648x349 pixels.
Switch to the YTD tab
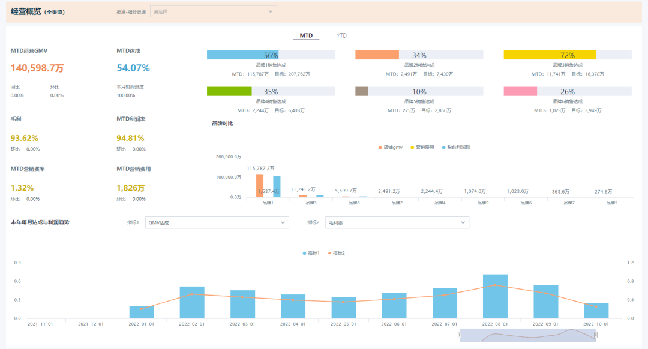pos(341,35)
